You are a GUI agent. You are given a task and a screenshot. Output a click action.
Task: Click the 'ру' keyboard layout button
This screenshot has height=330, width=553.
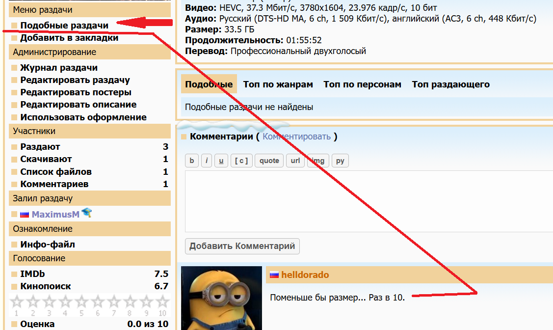(x=340, y=161)
